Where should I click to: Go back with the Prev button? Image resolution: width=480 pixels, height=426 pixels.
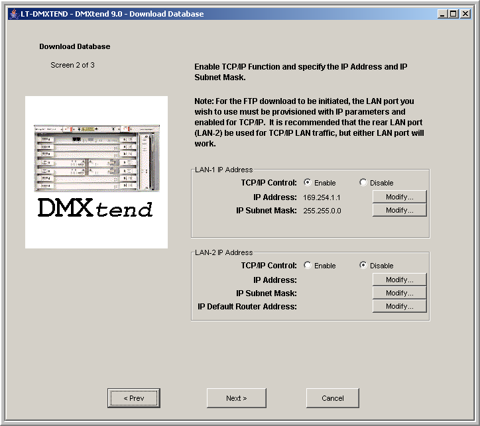click(134, 398)
